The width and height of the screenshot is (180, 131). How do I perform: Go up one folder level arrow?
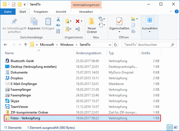pos(26,45)
